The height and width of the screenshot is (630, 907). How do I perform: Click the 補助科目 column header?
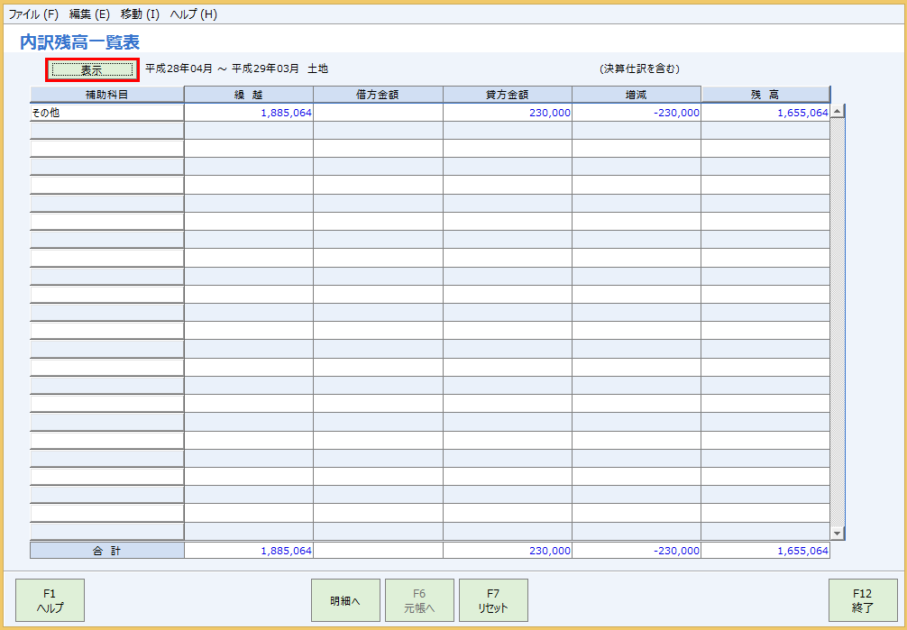click(x=106, y=94)
